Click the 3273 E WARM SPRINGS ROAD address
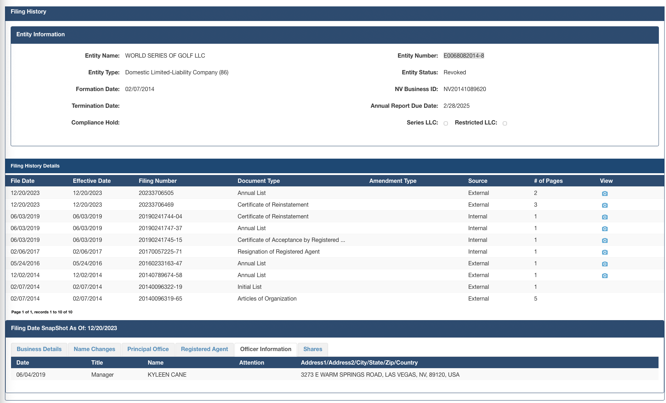This screenshot has width=666, height=403. [380, 375]
